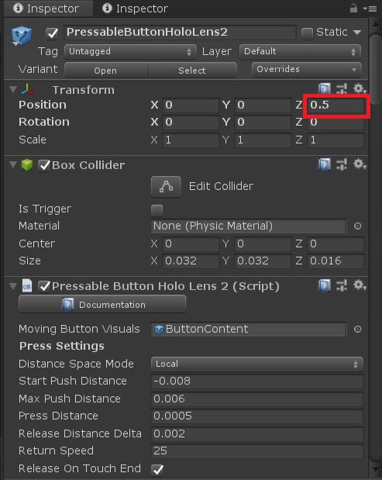Screen dimensions: 382x480
Task: Switch to the second Inspector tab
Action: pos(136,9)
